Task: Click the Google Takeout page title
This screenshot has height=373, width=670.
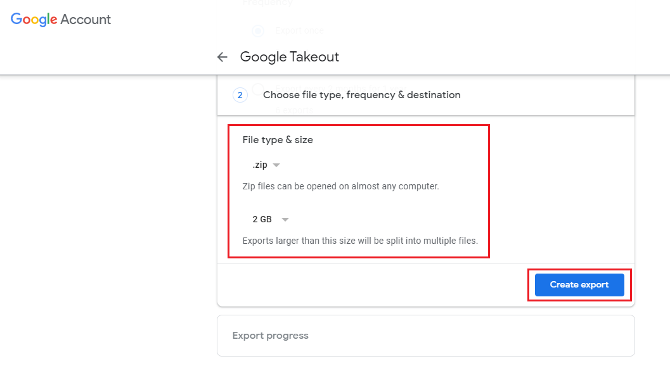Action: click(x=289, y=57)
